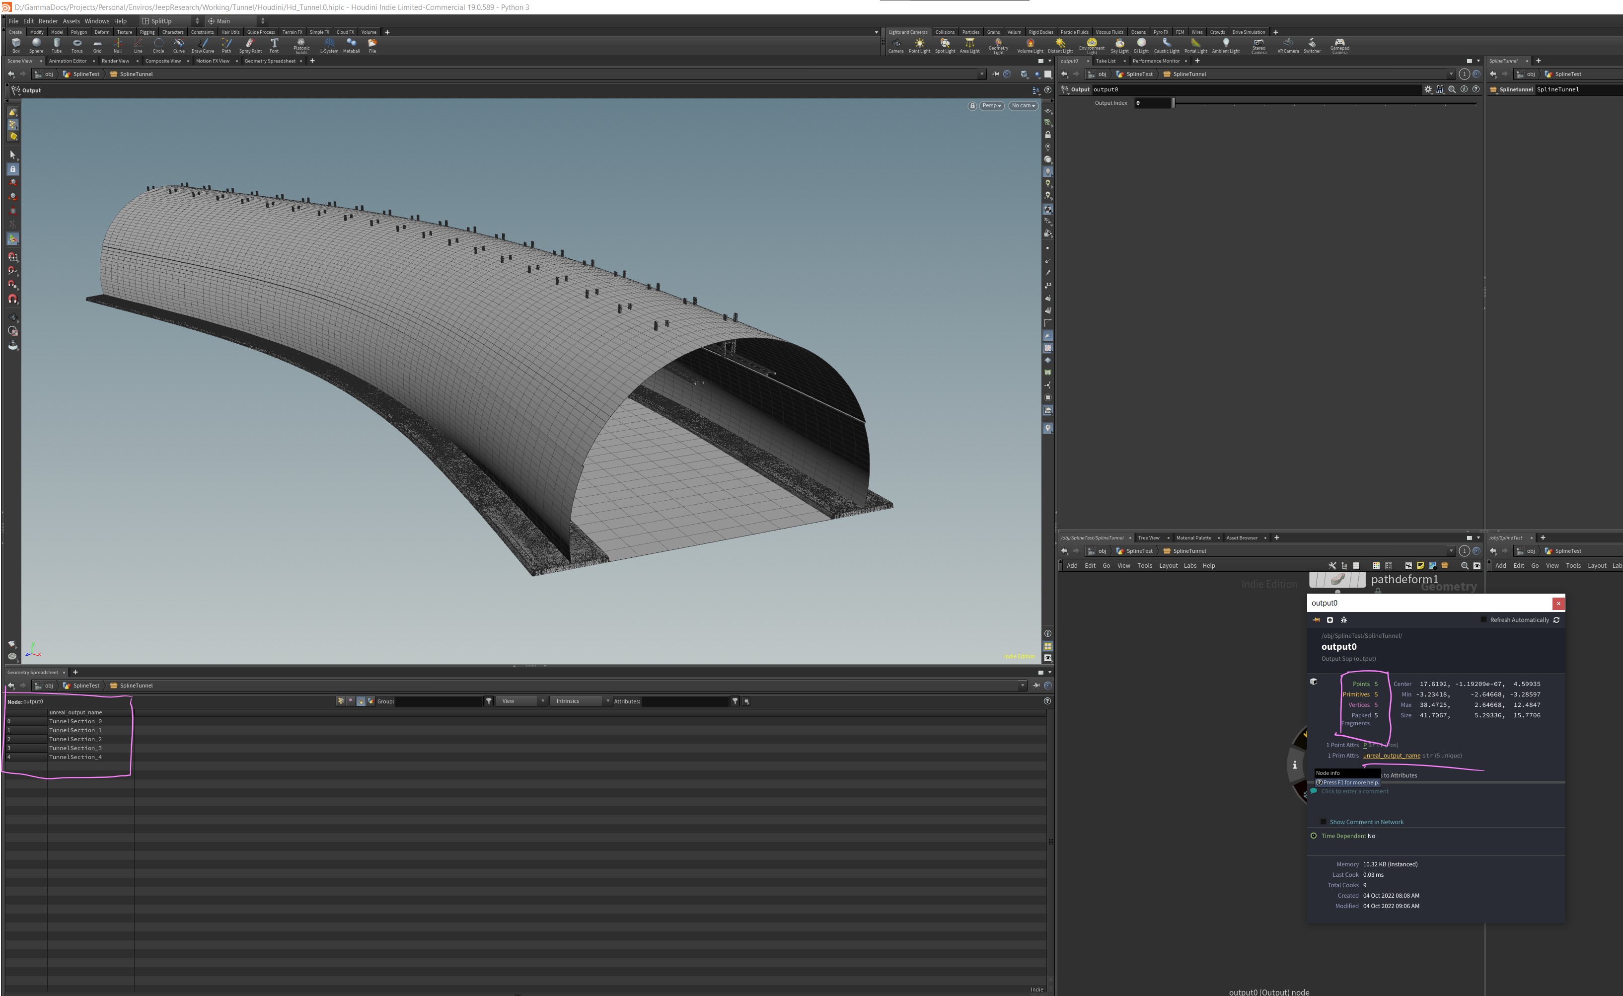Open the File menu
This screenshot has height=996, width=1623.
(x=13, y=21)
